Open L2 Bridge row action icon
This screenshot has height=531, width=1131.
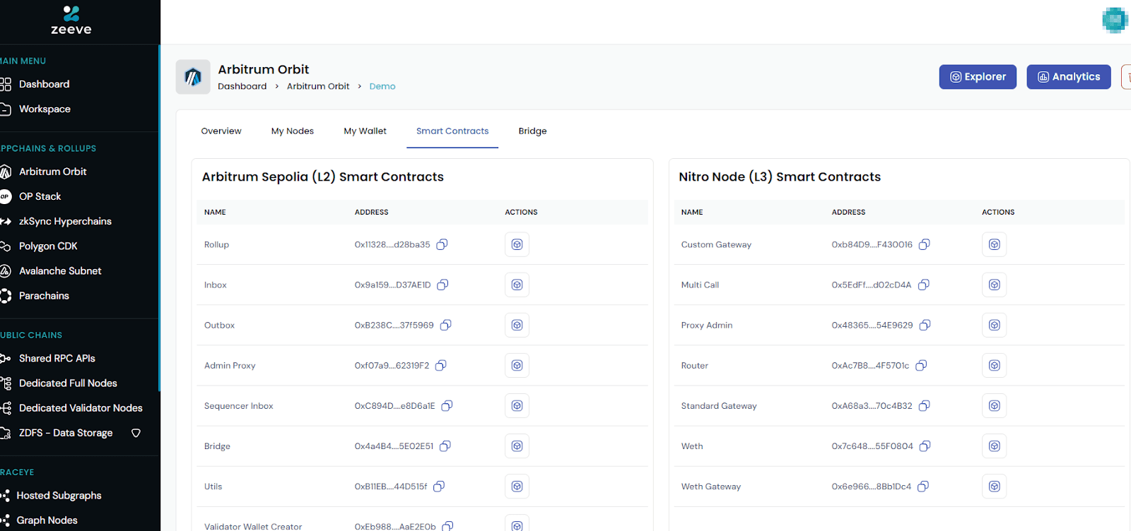pyautogui.click(x=517, y=446)
